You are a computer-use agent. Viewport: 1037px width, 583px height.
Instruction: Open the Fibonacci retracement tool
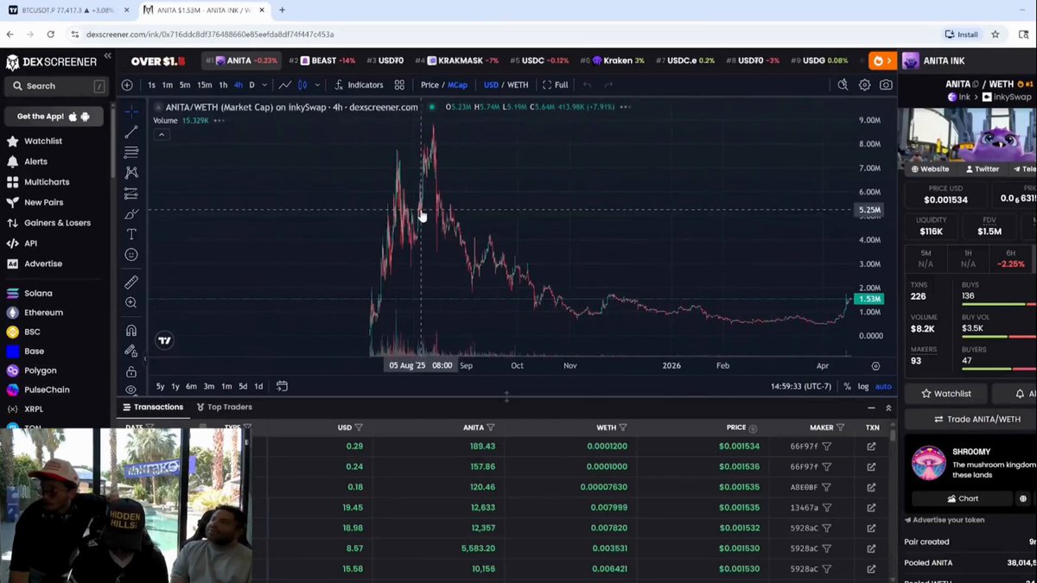click(x=131, y=152)
